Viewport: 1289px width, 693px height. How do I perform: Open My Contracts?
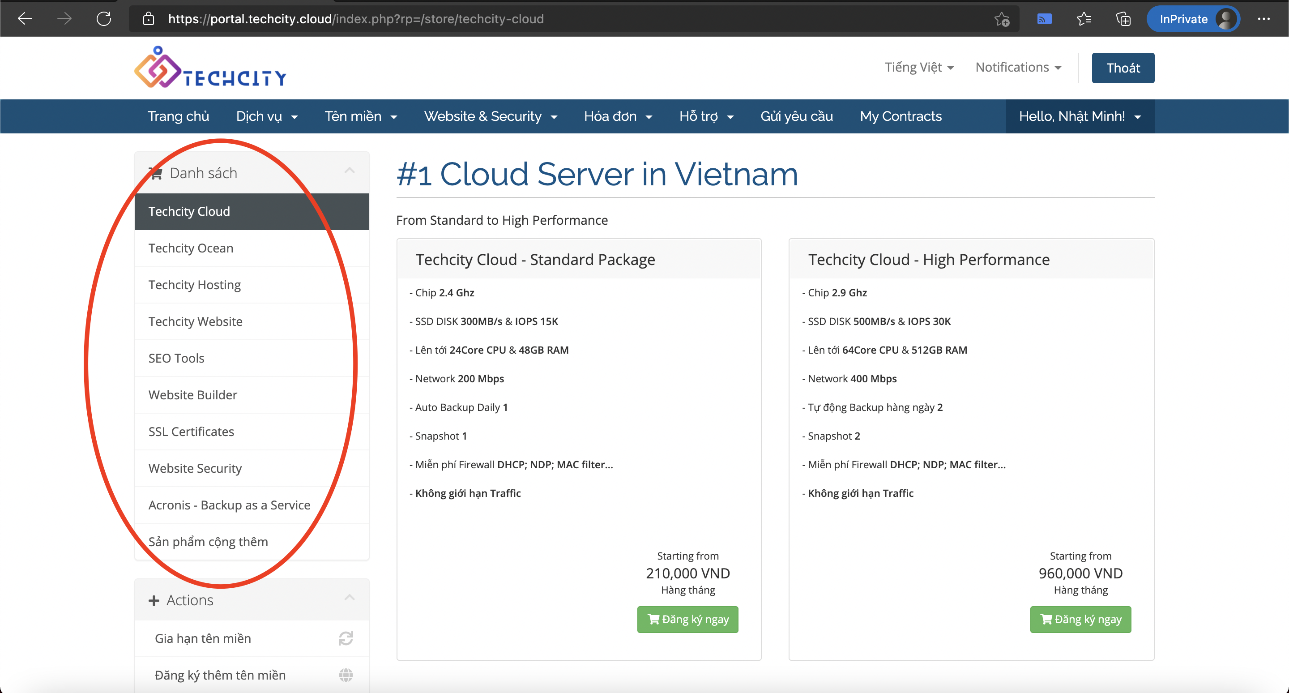[x=901, y=116]
